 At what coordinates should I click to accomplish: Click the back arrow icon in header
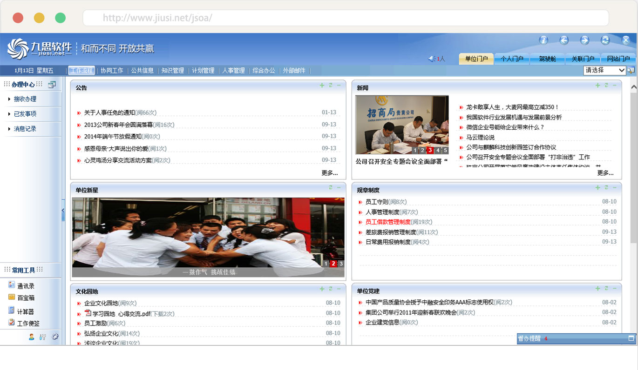pyautogui.click(x=564, y=40)
